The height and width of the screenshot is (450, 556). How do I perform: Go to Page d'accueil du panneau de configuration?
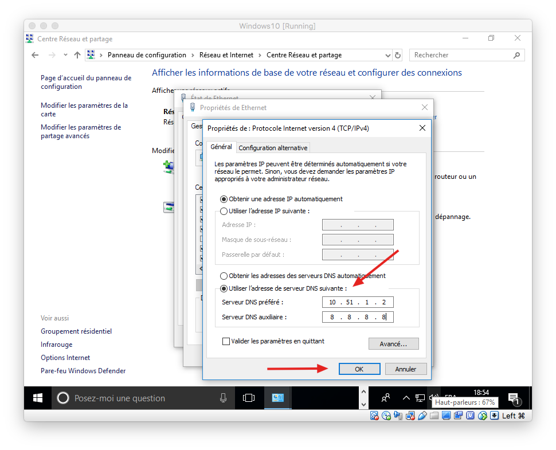[x=86, y=83]
